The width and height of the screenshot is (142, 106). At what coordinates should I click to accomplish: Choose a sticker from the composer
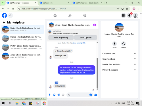coord(59,95)
